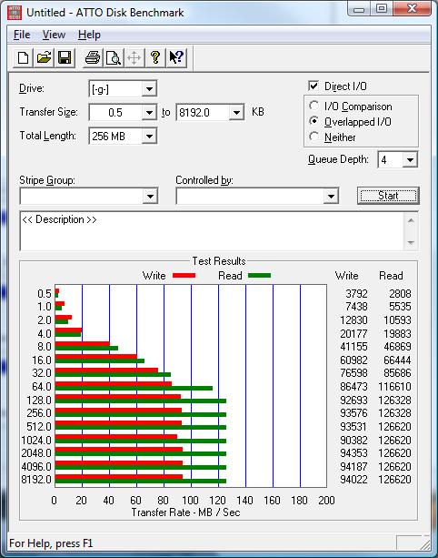This screenshot has height=558, width=438.
Task: Open the File menu
Action: coord(22,35)
